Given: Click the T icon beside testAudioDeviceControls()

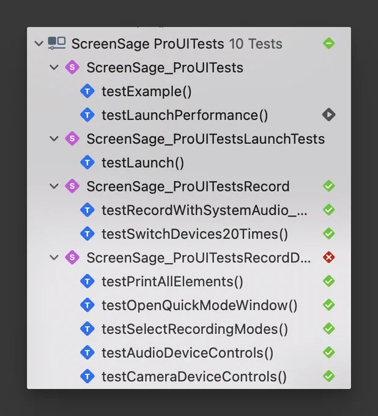Looking at the screenshot, I should tap(87, 352).
